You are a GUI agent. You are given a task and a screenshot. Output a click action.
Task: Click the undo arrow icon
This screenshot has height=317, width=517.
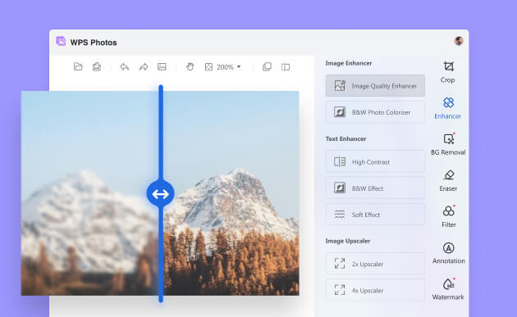coord(125,67)
